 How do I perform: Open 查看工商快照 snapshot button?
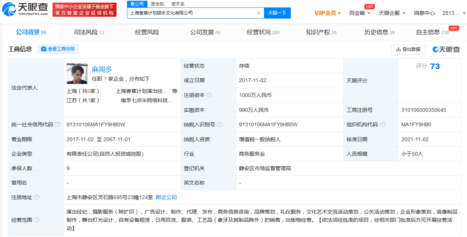(x=58, y=49)
